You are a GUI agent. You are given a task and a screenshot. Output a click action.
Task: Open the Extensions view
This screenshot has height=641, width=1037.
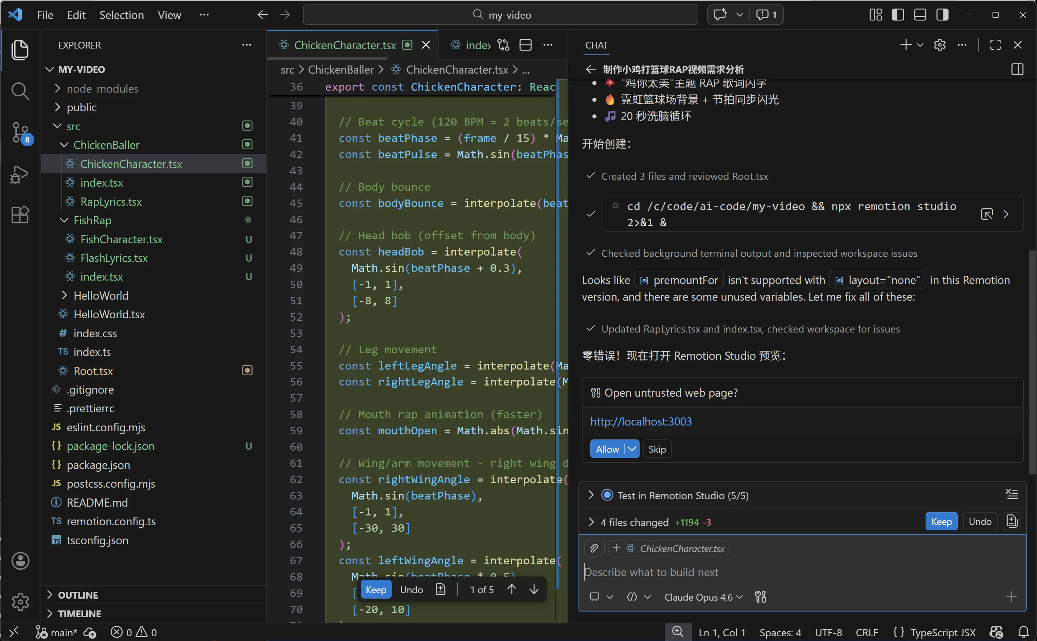pos(20,215)
